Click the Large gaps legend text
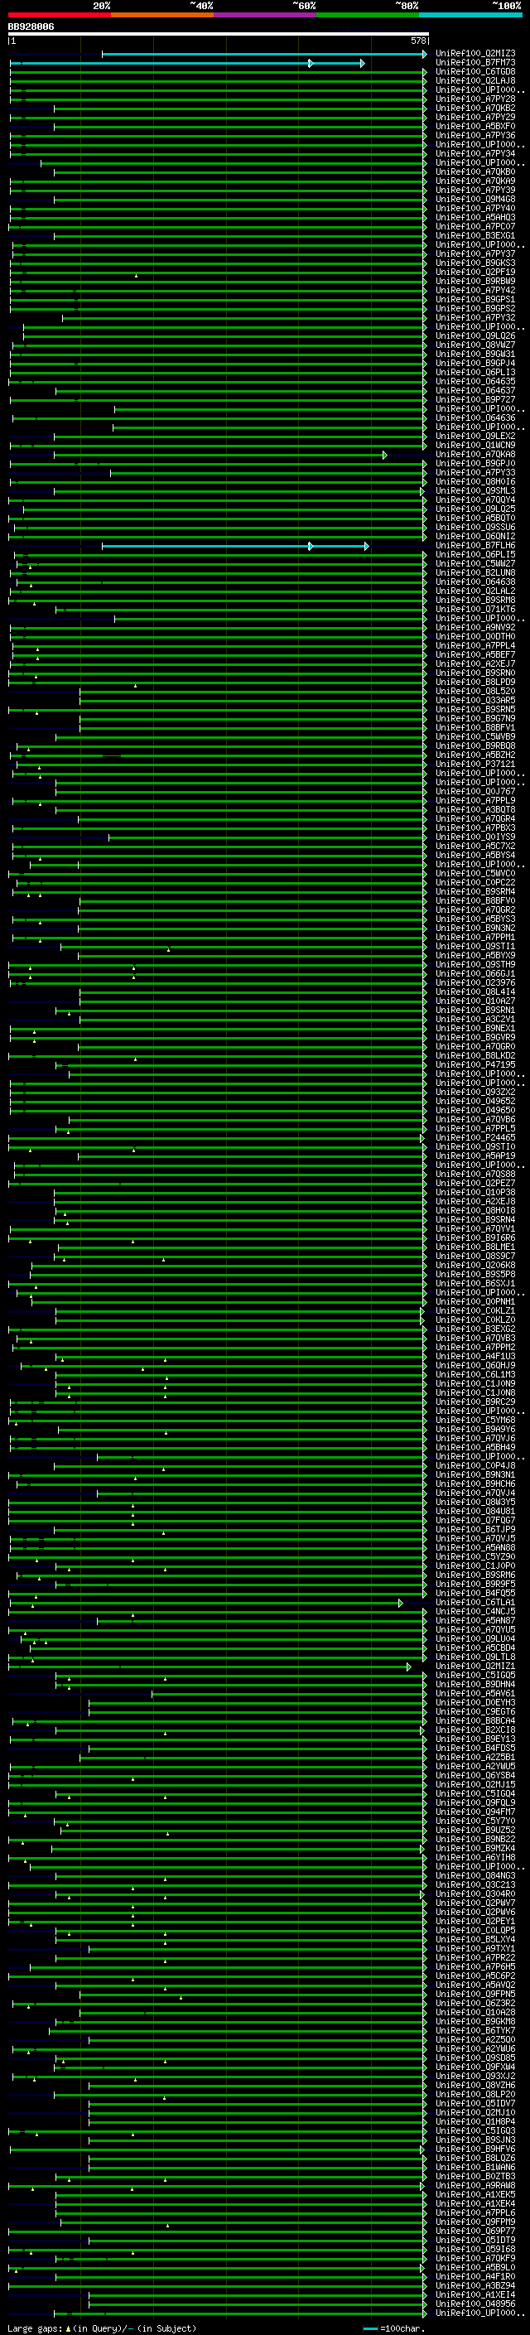Screen dimensions: 530x2335 click(102, 2328)
